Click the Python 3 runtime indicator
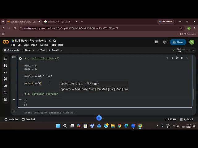 [187, 119]
